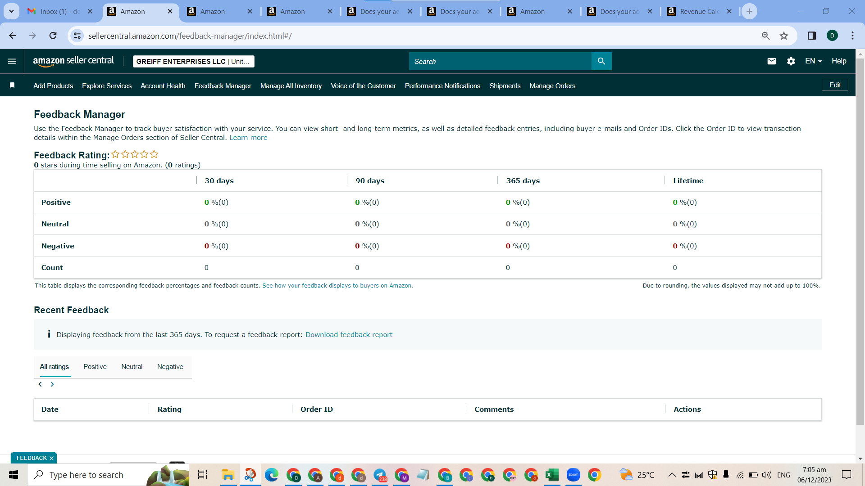Screen dimensions: 865x486
Task: Click the bookmark flag icon
Action: 12,85
